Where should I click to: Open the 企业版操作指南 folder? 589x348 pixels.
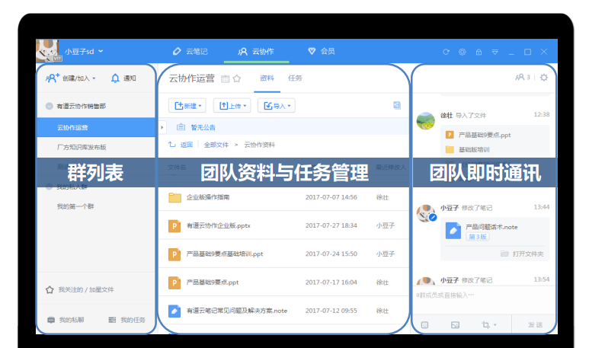208,197
